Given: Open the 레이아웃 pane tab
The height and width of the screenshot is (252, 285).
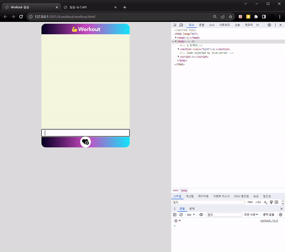Looking at the screenshot, I should 203,196.
